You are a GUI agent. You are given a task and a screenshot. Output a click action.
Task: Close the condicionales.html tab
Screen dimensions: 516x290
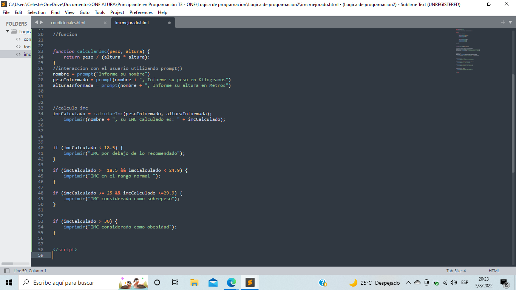[x=105, y=23]
